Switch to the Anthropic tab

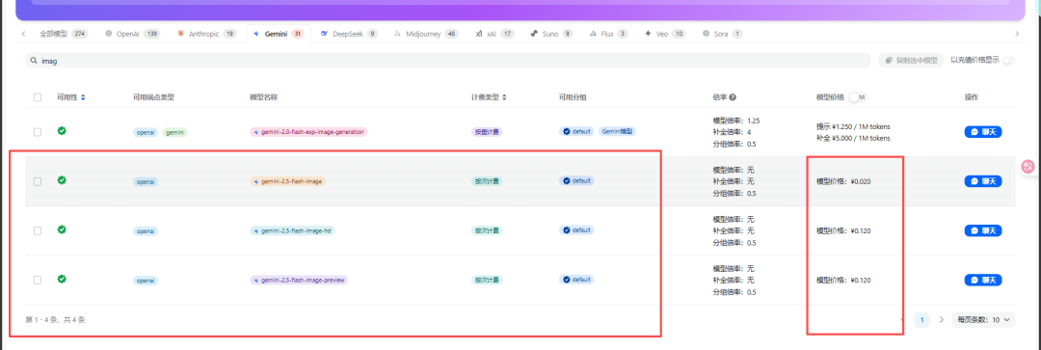pos(206,33)
